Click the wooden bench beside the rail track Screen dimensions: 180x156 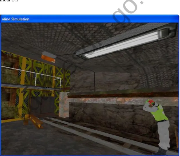click(x=33, y=121)
